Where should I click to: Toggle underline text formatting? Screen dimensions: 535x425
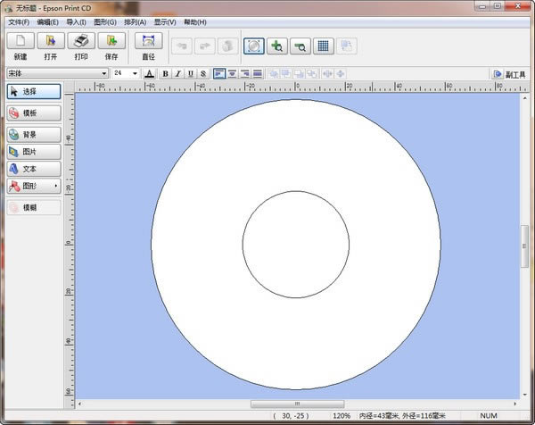point(190,73)
